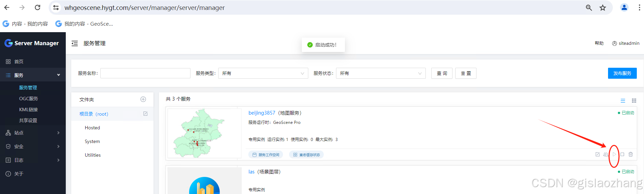Open the 帮助 help link

point(599,43)
